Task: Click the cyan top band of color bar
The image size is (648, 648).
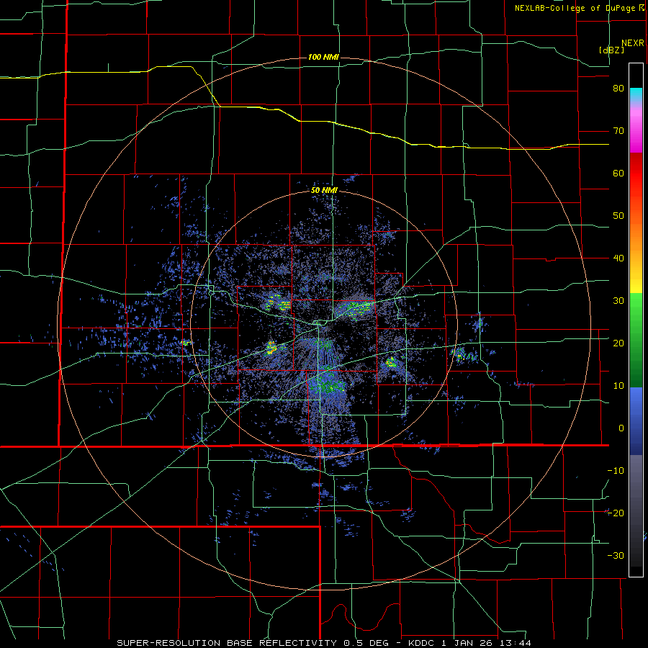Action: tap(636, 94)
